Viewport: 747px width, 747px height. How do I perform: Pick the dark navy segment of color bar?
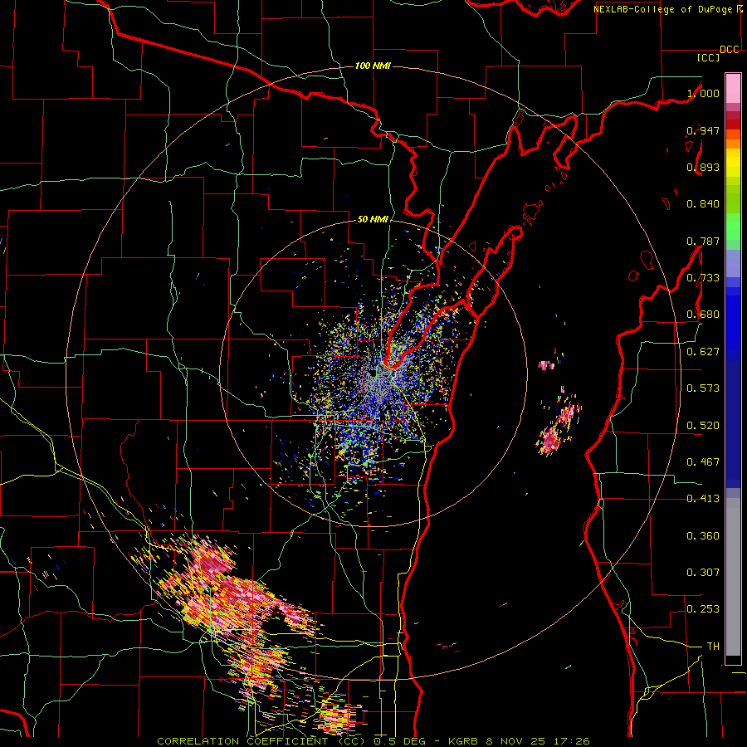click(x=733, y=424)
